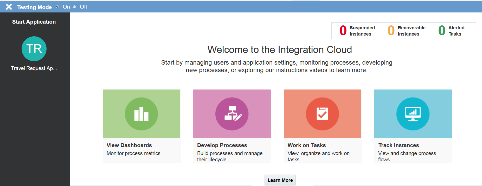Click the Testing Mode label
482x186 pixels.
click(35, 7)
